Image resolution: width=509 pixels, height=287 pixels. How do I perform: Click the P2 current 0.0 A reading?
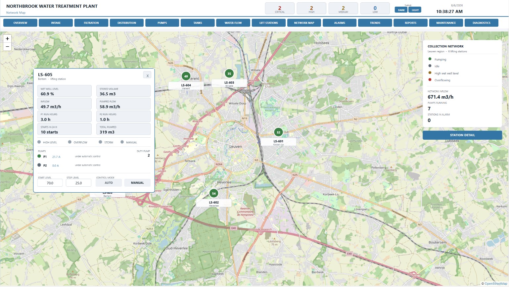point(56,166)
